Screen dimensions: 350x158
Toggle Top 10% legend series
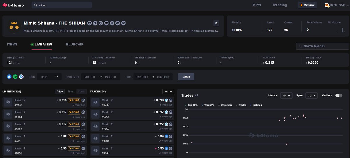191,105
